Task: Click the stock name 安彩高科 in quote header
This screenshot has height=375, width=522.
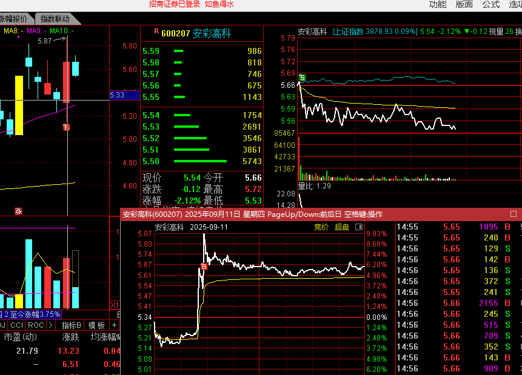Action: (212, 33)
